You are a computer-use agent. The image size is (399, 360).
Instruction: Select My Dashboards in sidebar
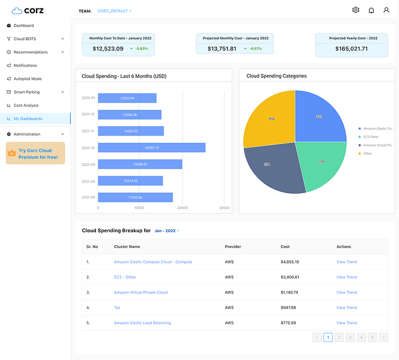click(35, 119)
